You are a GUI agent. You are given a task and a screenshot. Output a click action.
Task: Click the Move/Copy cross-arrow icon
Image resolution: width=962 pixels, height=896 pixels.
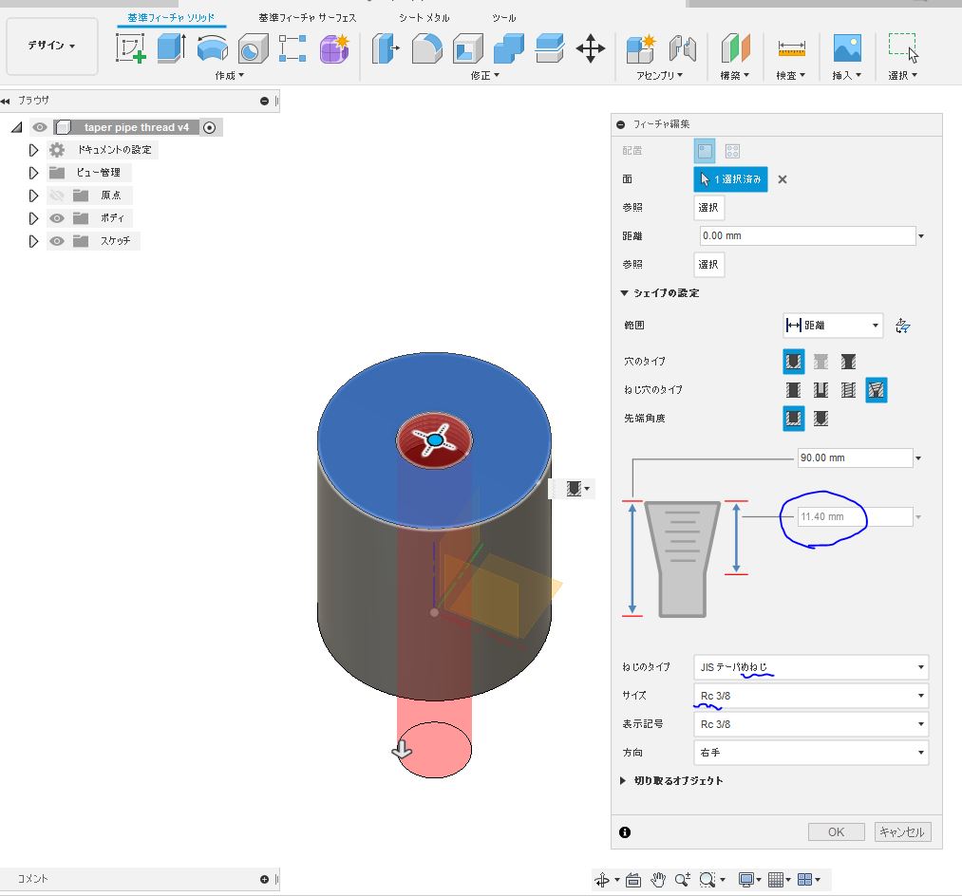click(x=590, y=48)
